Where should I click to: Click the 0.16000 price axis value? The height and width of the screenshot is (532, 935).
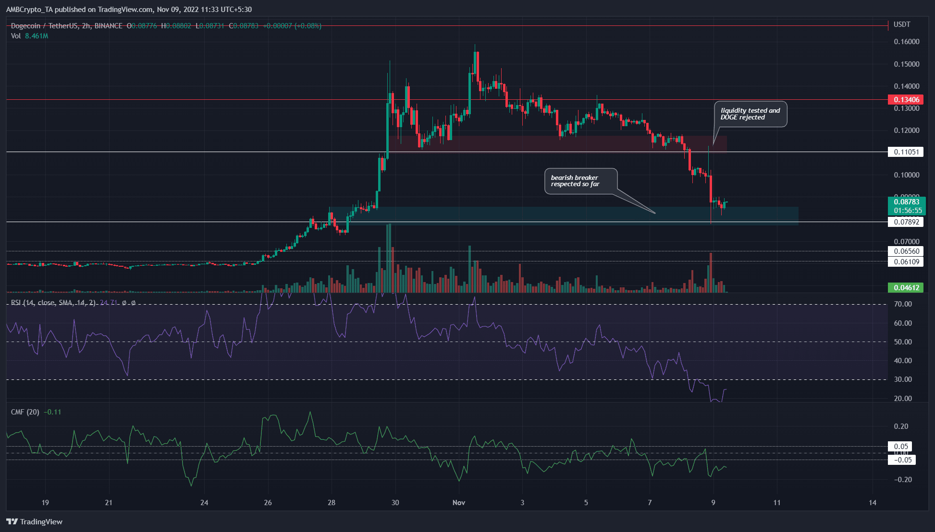click(907, 42)
